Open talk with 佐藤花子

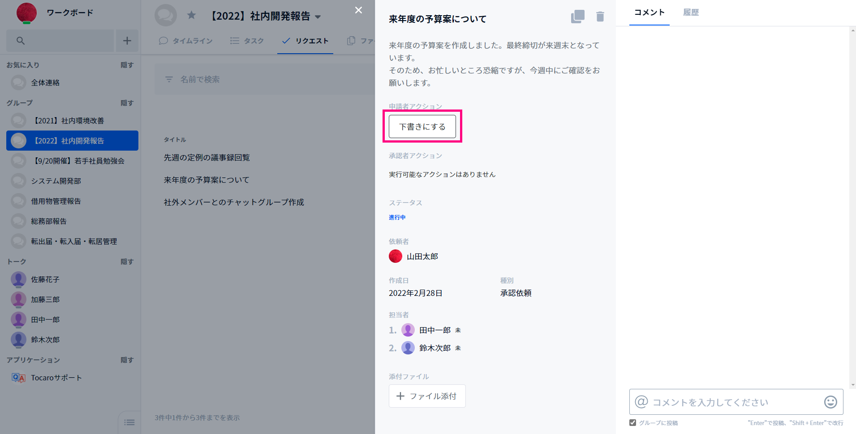tap(72, 279)
